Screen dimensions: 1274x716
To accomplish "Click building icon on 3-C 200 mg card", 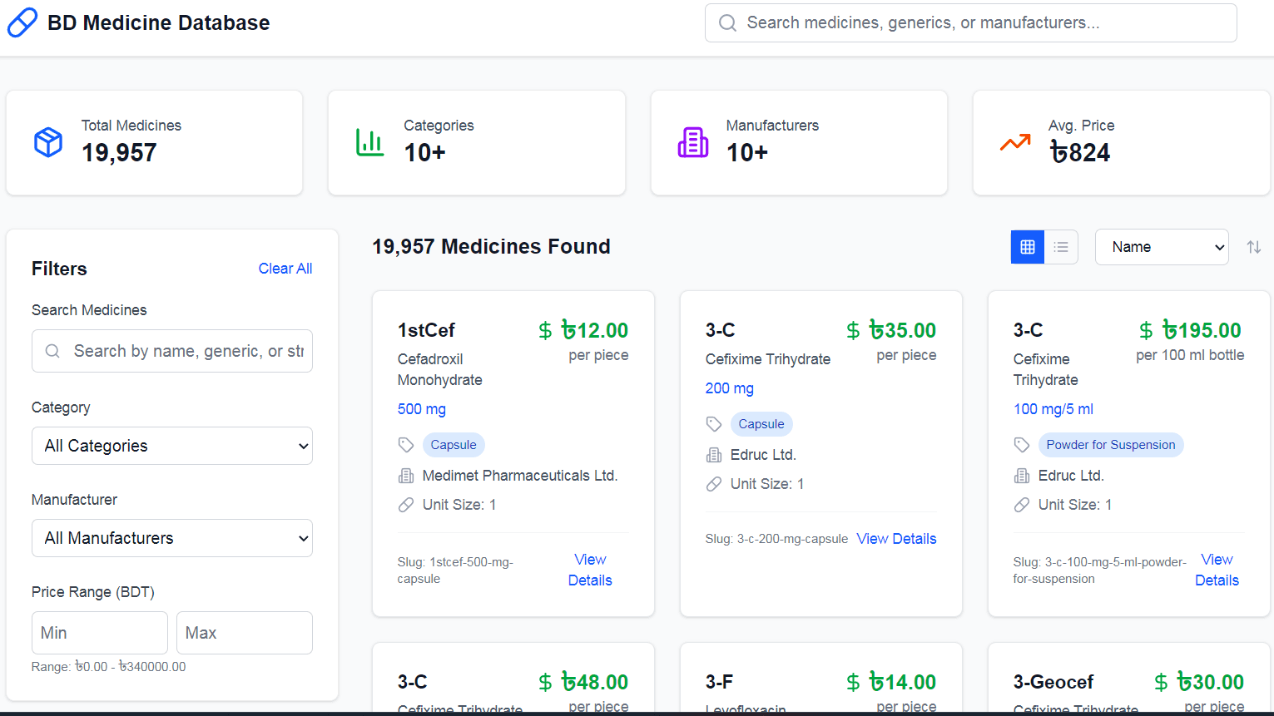I will 714,455.
